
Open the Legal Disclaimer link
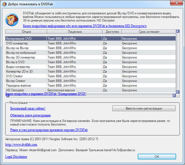coord(16,157)
